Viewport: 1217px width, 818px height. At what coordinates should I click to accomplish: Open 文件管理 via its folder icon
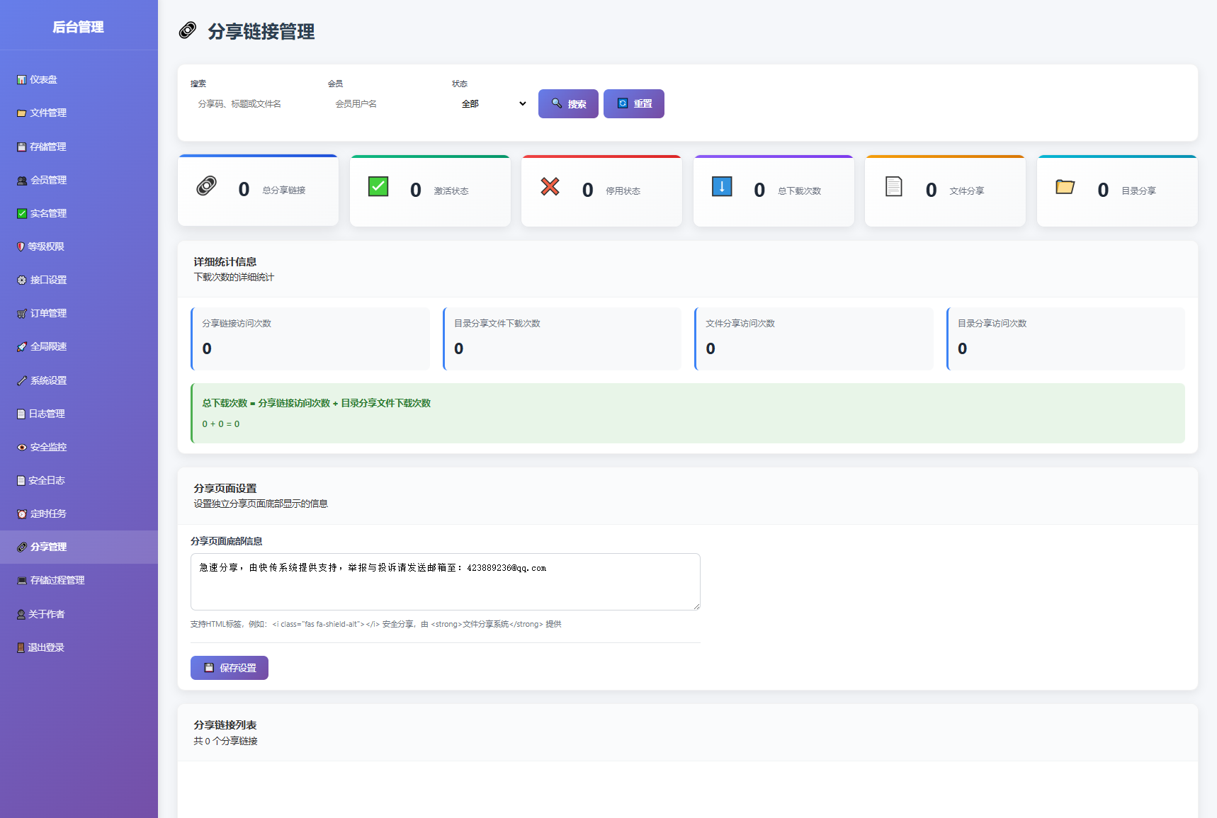[21, 113]
